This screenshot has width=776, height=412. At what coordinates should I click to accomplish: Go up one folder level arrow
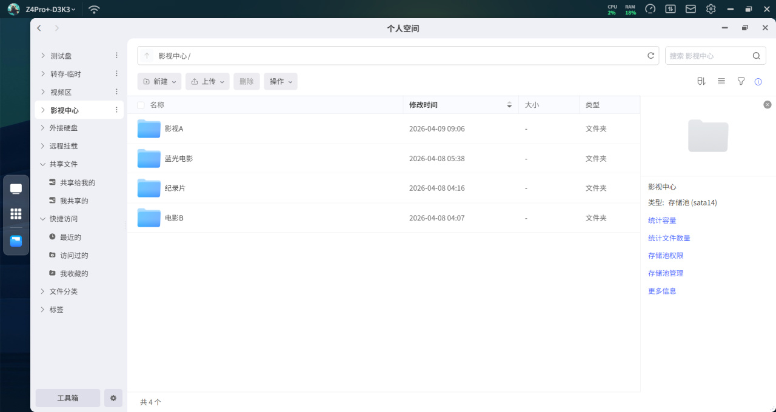tap(147, 56)
